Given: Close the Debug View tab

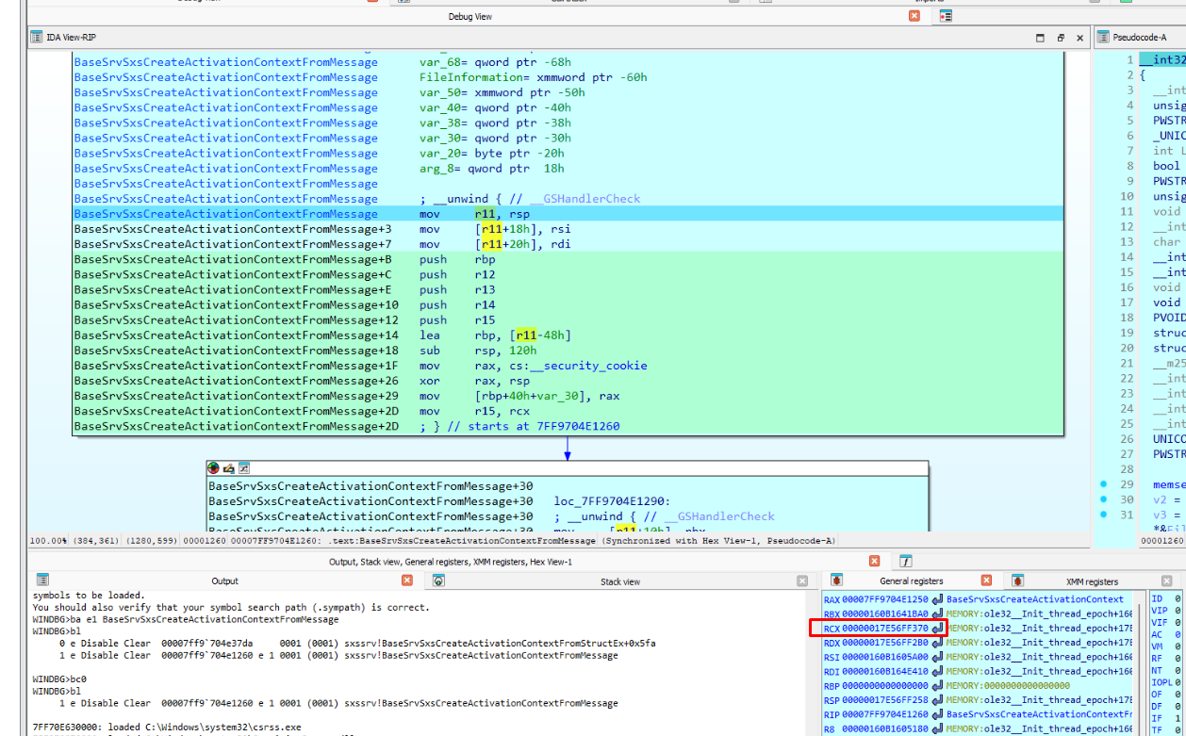Looking at the screenshot, I should pyautogui.click(x=914, y=16).
